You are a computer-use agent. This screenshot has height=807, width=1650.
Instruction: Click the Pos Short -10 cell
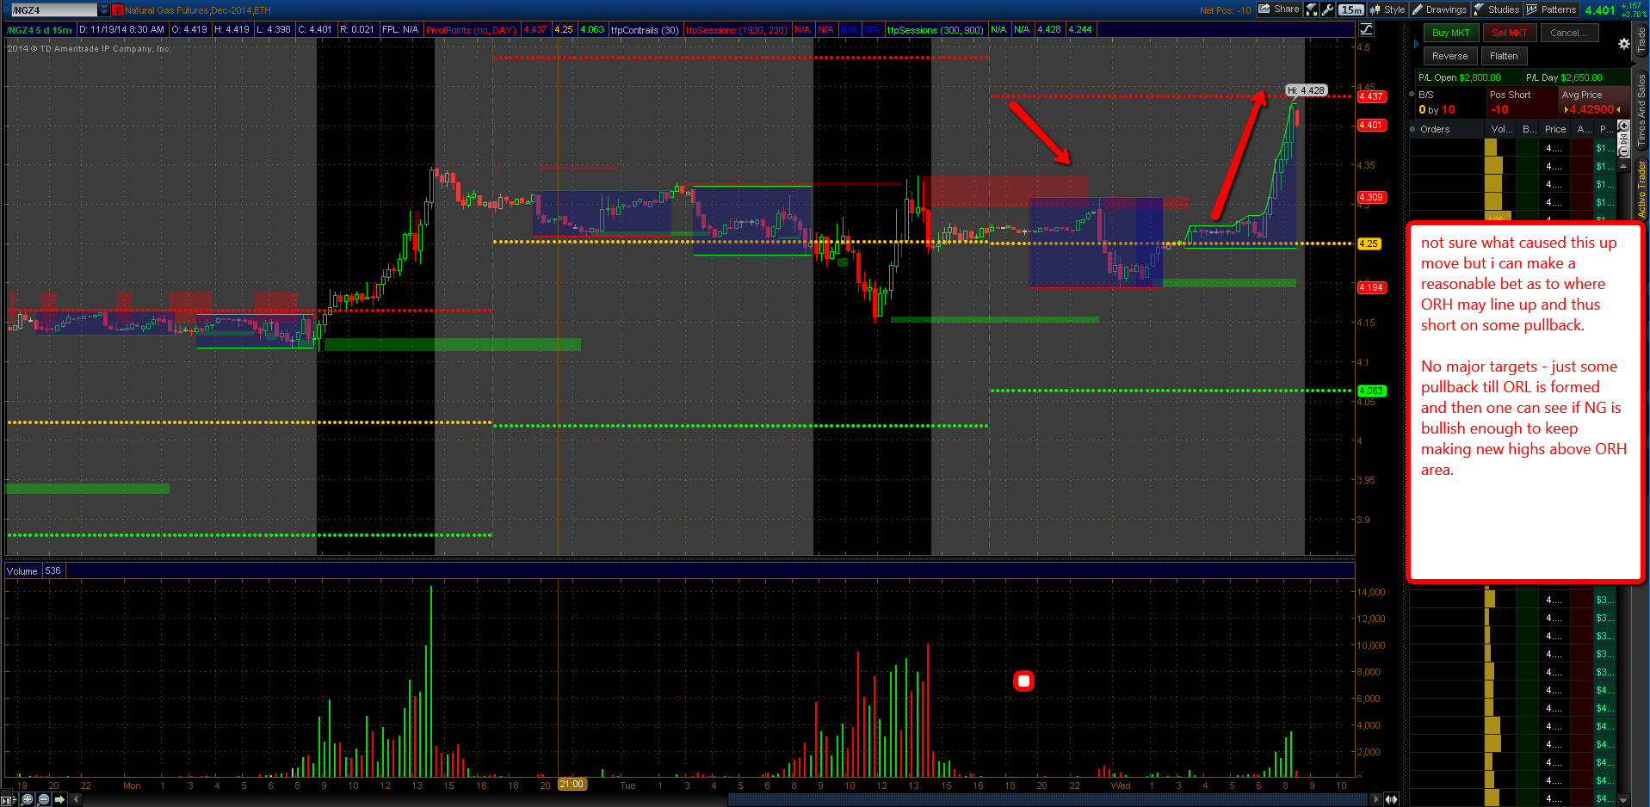pyautogui.click(x=1522, y=102)
